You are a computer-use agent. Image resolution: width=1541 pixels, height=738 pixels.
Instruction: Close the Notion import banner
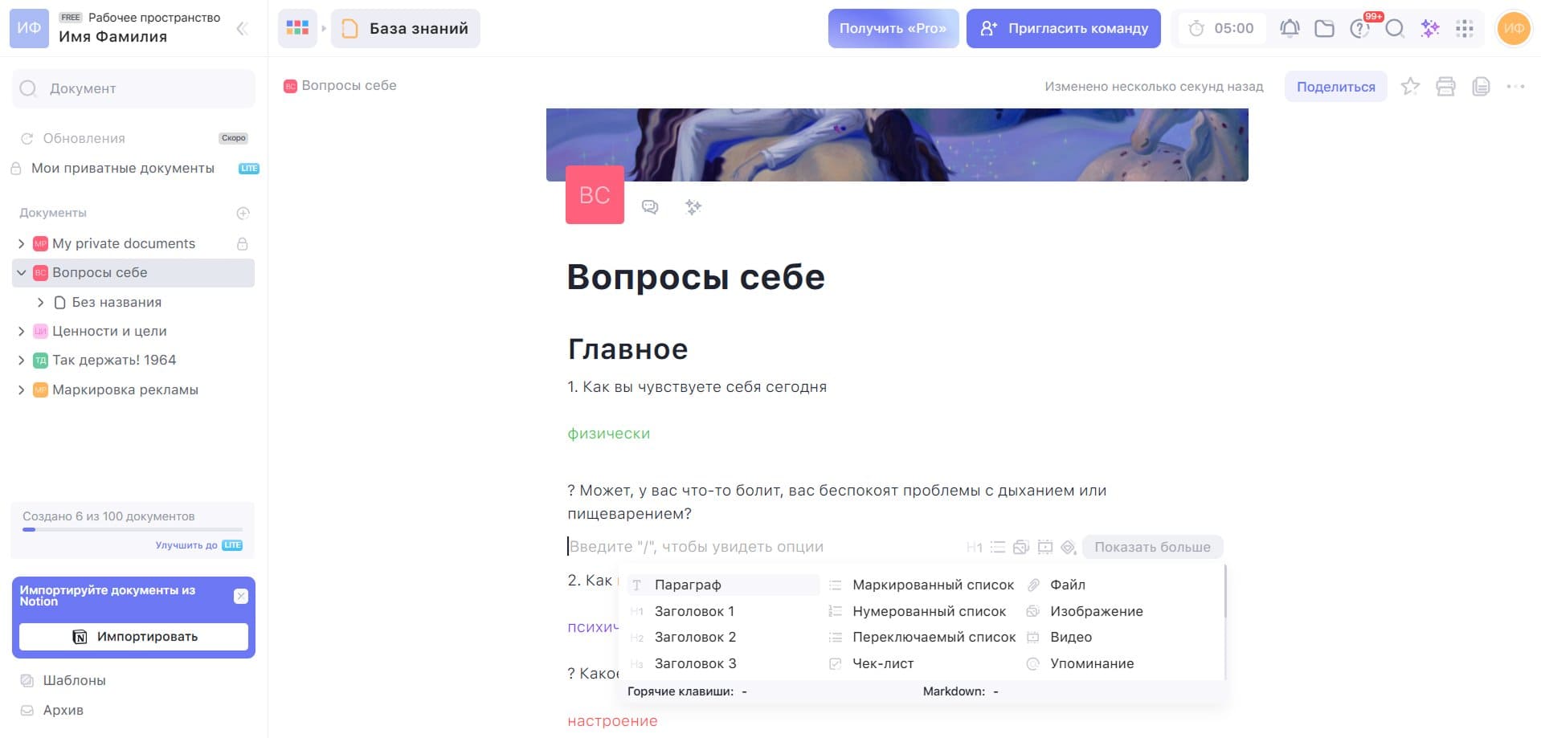(241, 596)
